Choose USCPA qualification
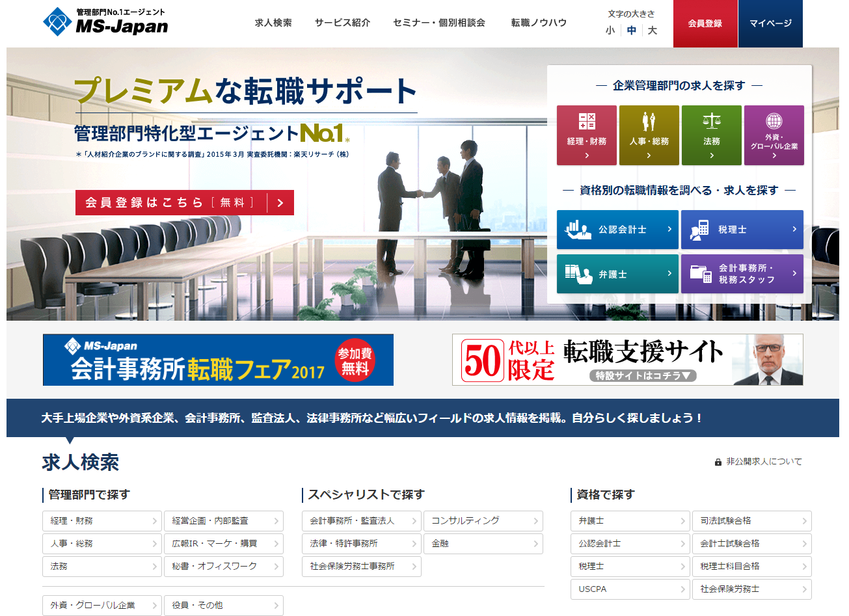Screen dimensions: 849x616 click(x=630, y=589)
